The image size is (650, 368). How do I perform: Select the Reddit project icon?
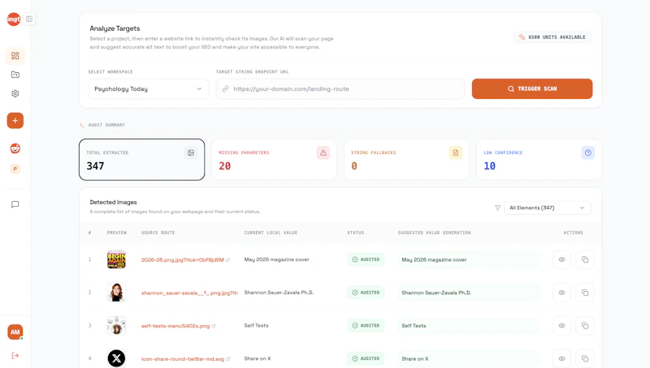pyautogui.click(x=15, y=148)
